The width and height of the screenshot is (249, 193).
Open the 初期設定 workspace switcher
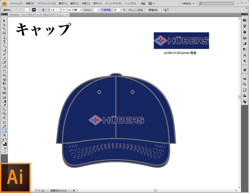pos(188,3)
